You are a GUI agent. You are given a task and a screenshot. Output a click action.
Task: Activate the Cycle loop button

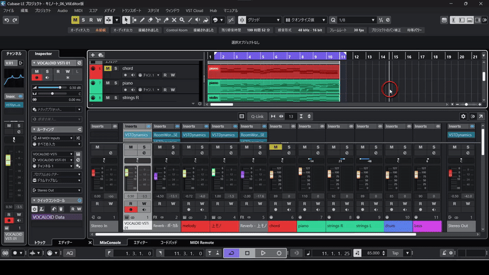pyautogui.click(x=232, y=253)
